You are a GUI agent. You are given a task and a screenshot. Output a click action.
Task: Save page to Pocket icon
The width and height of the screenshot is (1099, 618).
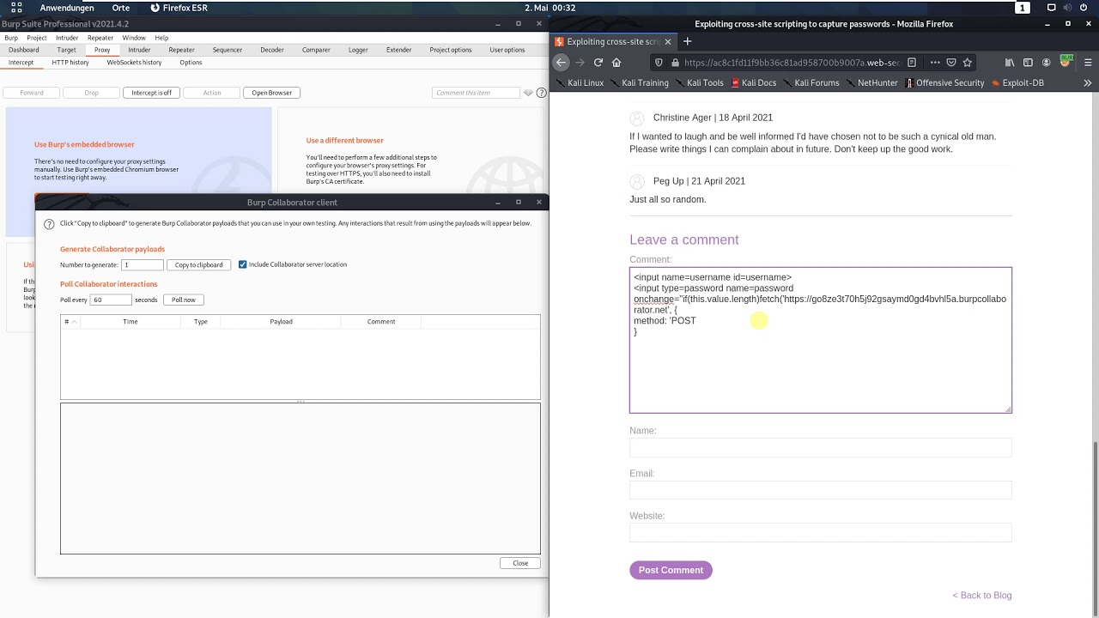[951, 63]
